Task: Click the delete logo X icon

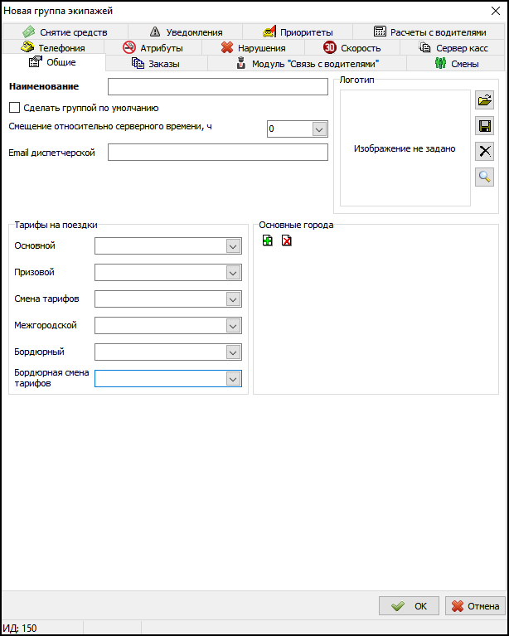Action: (x=485, y=151)
